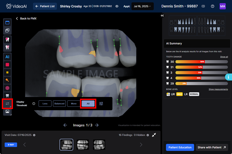232x154 pixels.
Task: Set display threshold to Less
Action: pos(45,104)
